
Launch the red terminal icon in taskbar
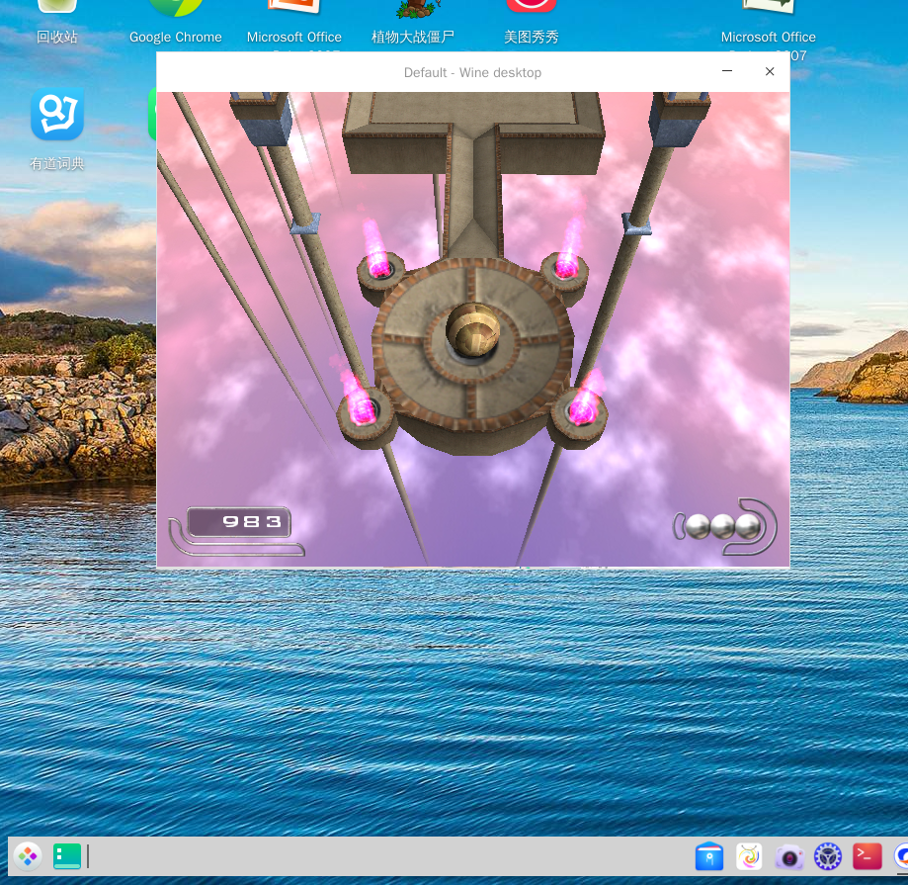click(x=867, y=856)
